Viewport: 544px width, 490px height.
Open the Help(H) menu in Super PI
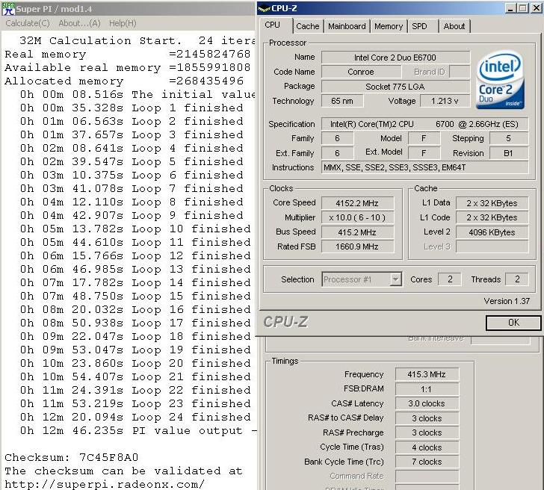(123, 23)
